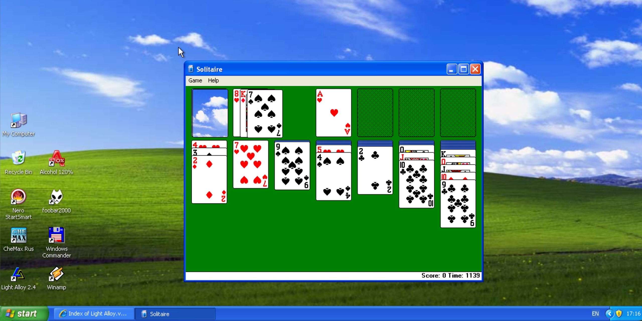This screenshot has width=642, height=321.
Task: Select the 7 of hearts tableau card
Action: pyautogui.click(x=251, y=164)
